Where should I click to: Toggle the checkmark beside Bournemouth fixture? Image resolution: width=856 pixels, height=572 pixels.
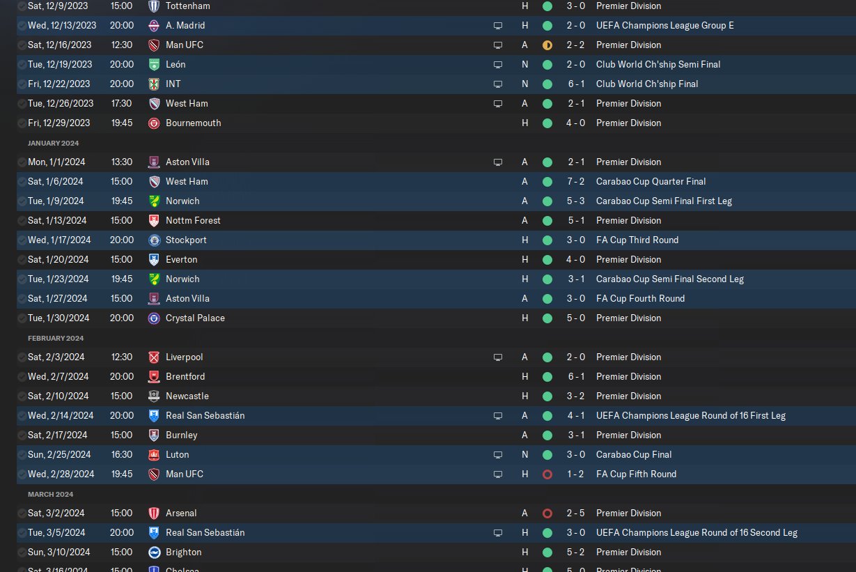pyautogui.click(x=22, y=123)
